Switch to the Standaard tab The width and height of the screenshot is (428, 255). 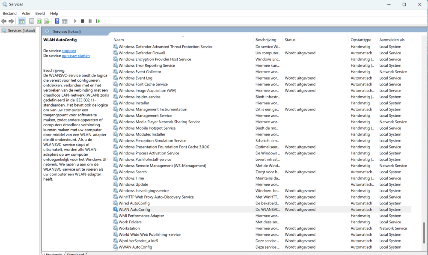click(x=75, y=254)
